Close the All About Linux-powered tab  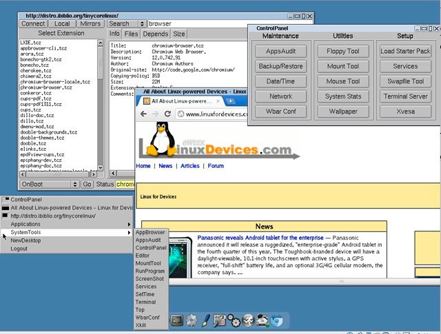tap(218, 101)
